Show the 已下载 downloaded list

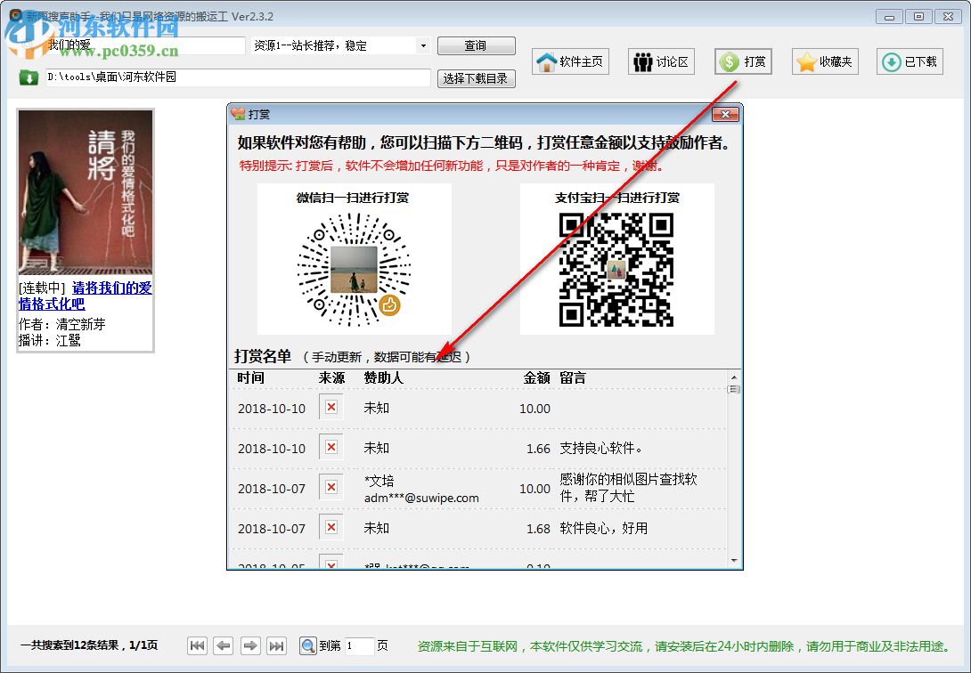tap(910, 61)
